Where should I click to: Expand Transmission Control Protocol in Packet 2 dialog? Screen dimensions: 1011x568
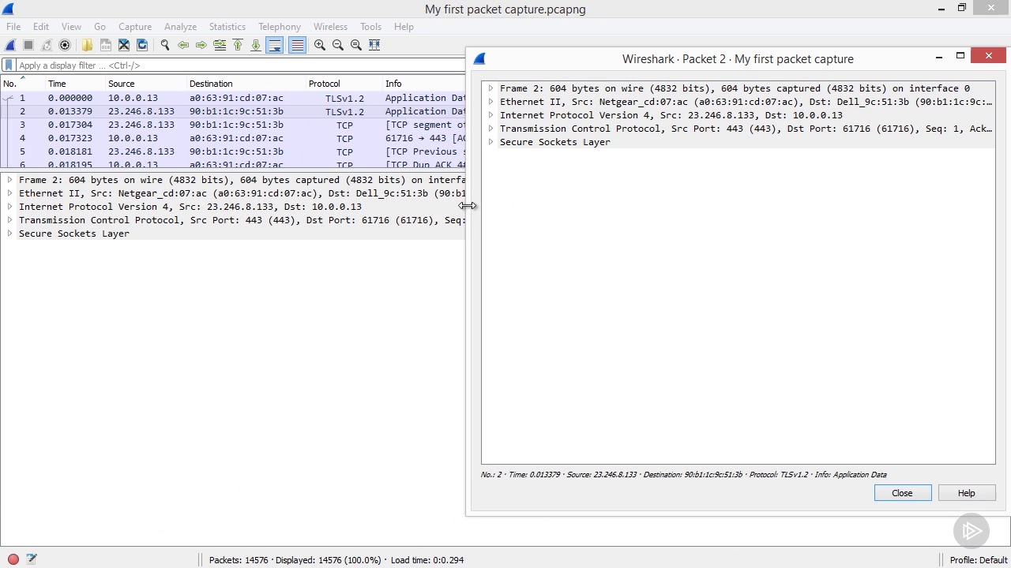490,129
